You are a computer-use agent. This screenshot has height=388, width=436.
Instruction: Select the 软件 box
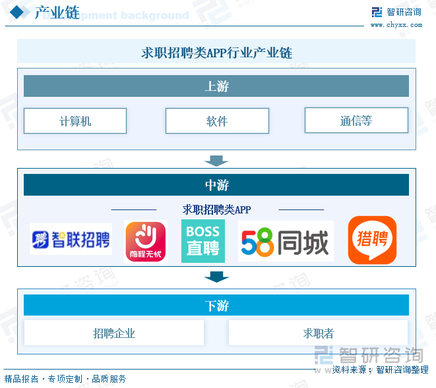217,121
